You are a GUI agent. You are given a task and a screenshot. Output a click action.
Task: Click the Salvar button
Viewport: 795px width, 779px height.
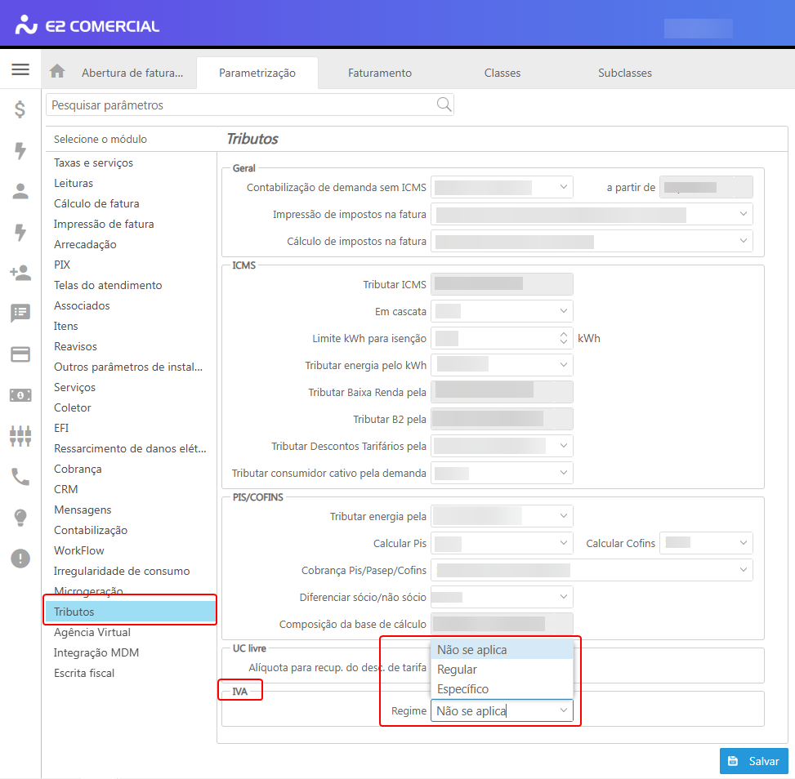pyautogui.click(x=753, y=760)
